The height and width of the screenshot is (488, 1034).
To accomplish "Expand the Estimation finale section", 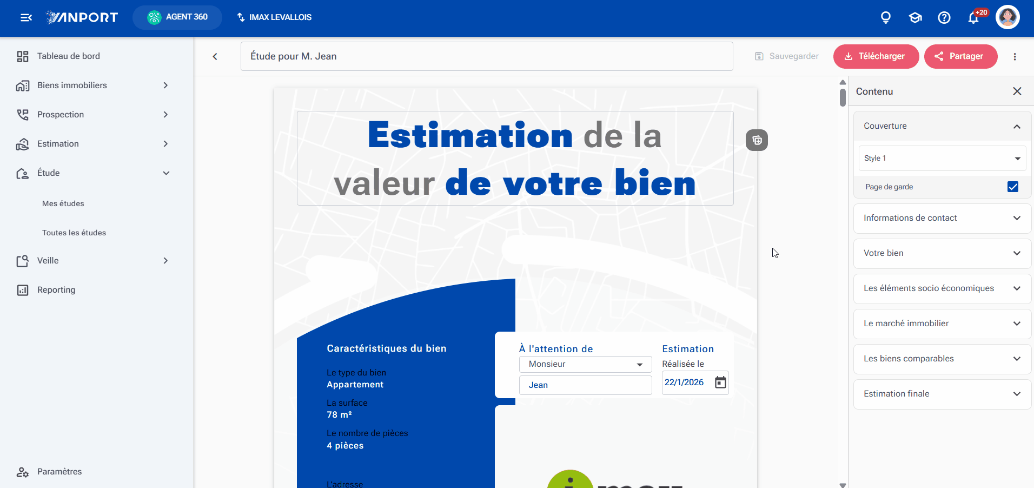I will point(943,394).
